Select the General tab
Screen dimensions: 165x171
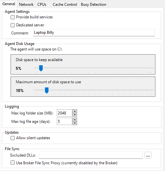[9, 4]
